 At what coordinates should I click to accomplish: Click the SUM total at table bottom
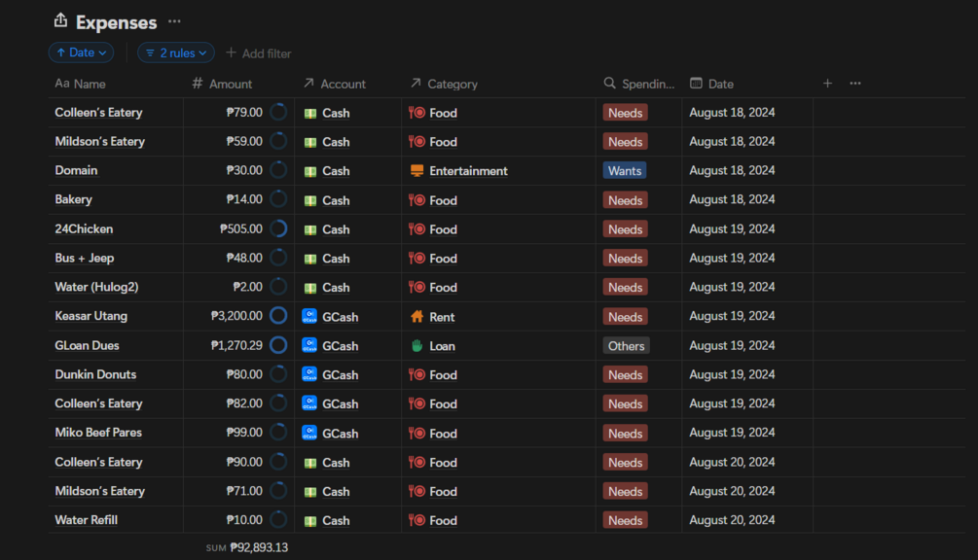pos(247,547)
